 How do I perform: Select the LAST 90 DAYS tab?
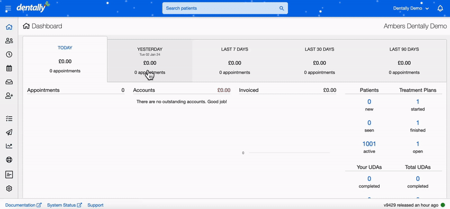pyautogui.click(x=404, y=61)
